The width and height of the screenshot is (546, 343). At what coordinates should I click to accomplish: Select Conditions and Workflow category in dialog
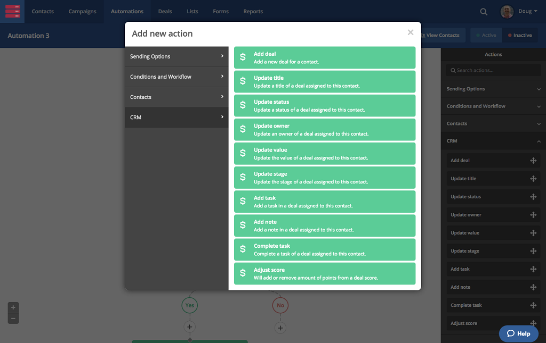[x=176, y=77]
